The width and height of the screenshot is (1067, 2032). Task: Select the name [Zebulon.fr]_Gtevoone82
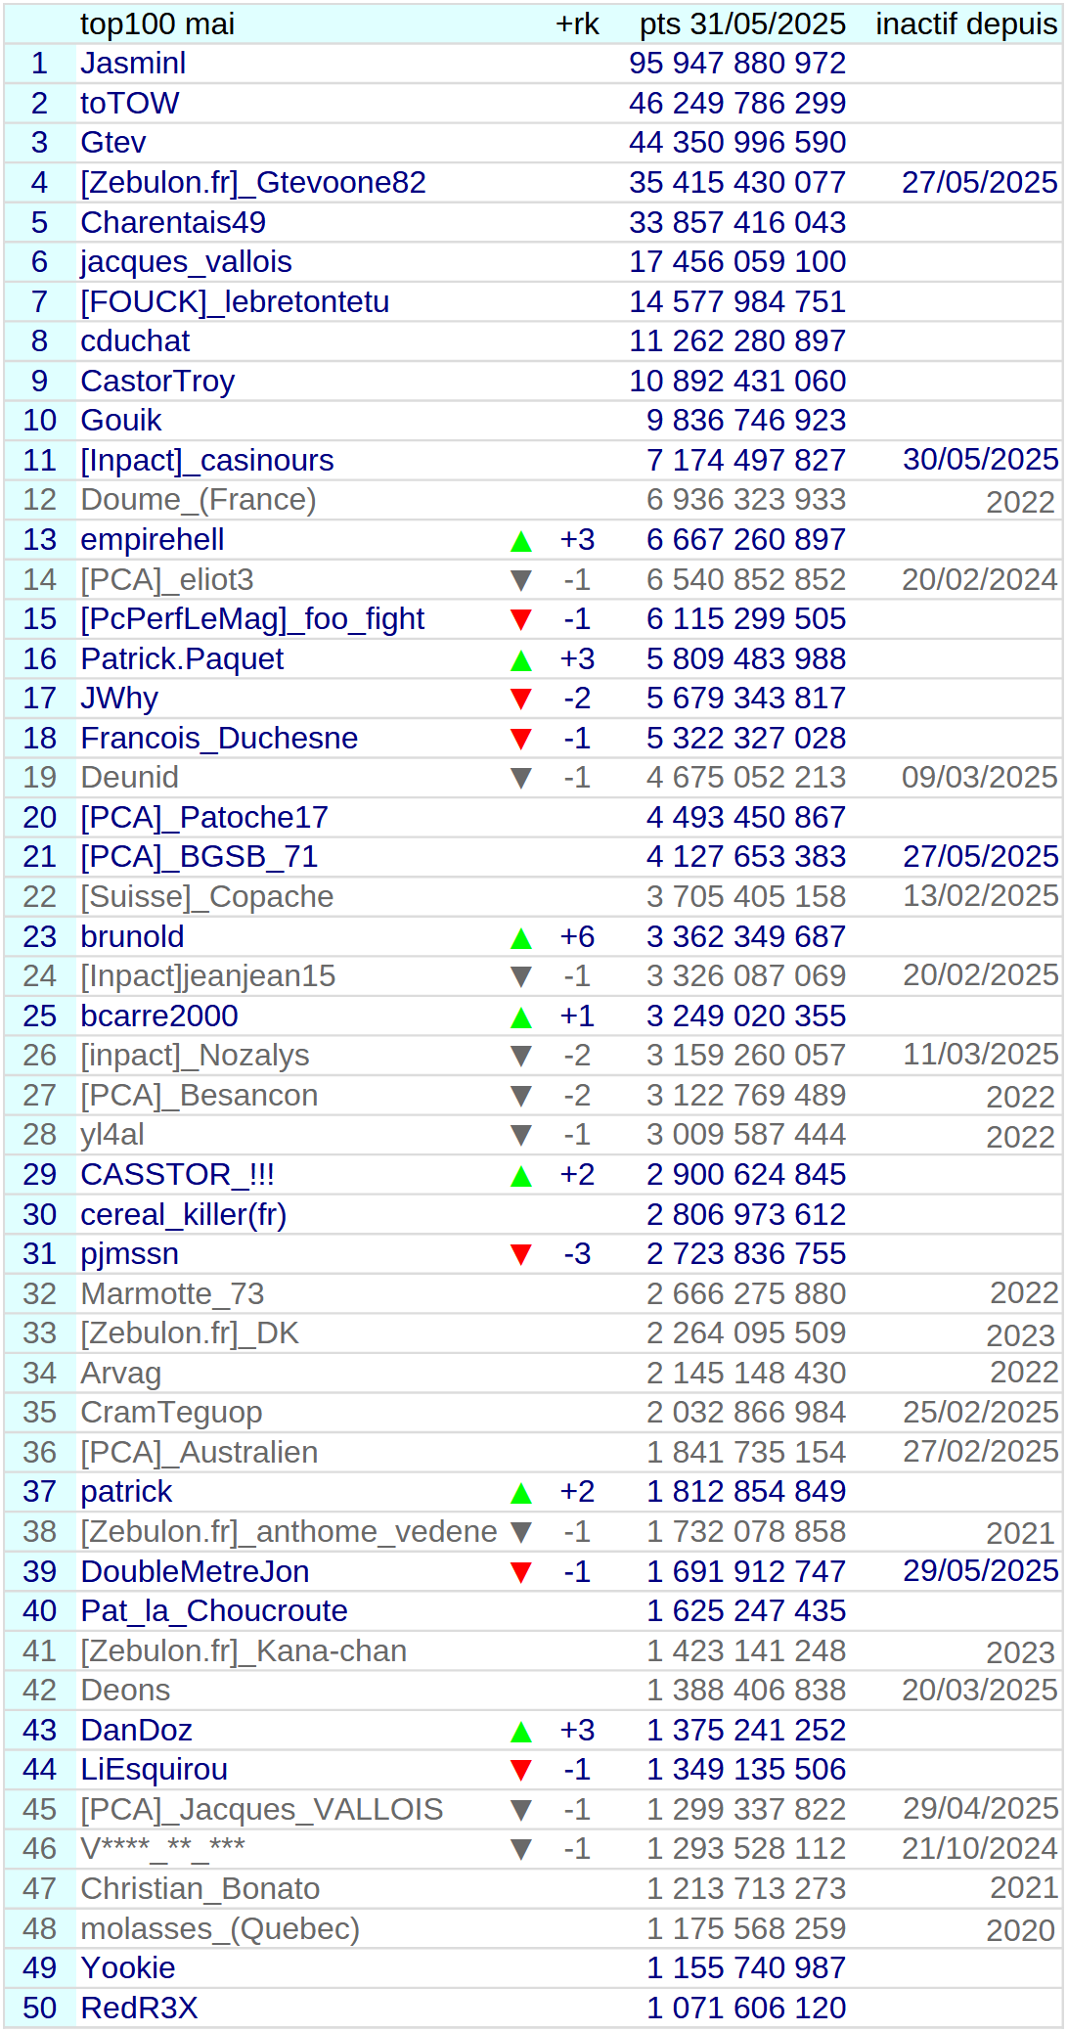[x=253, y=182]
